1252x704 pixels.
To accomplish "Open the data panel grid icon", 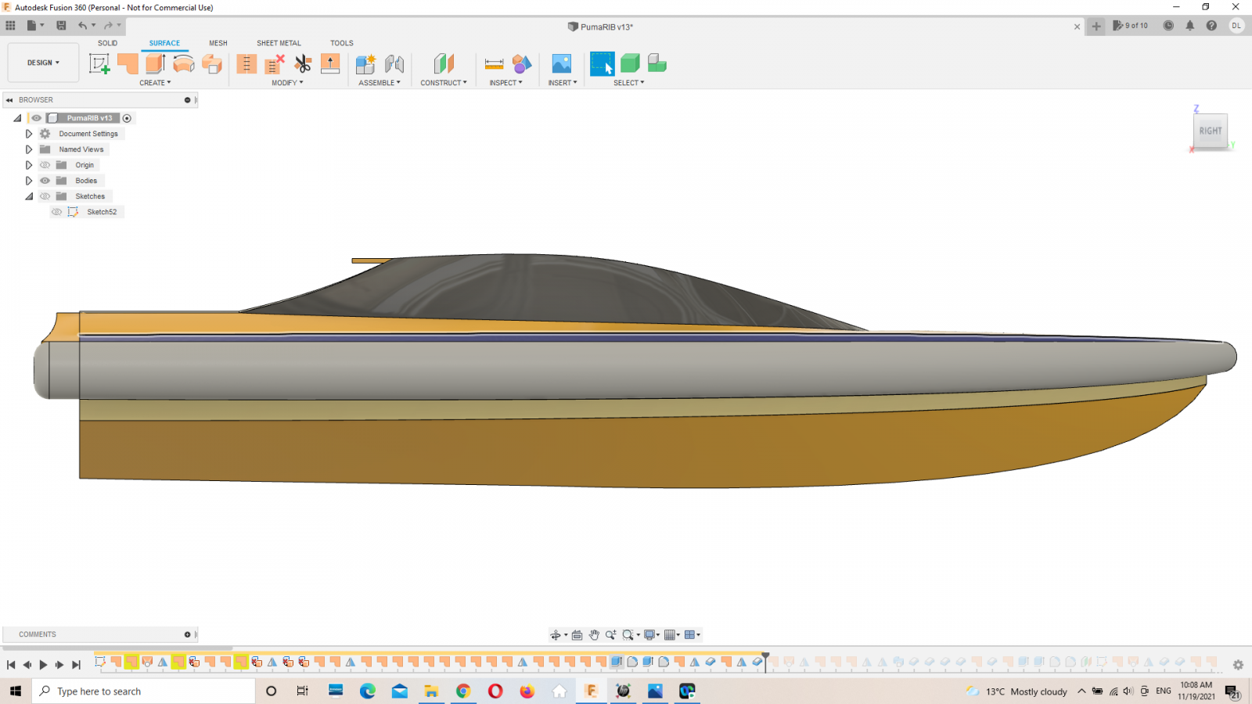I will pos(10,26).
